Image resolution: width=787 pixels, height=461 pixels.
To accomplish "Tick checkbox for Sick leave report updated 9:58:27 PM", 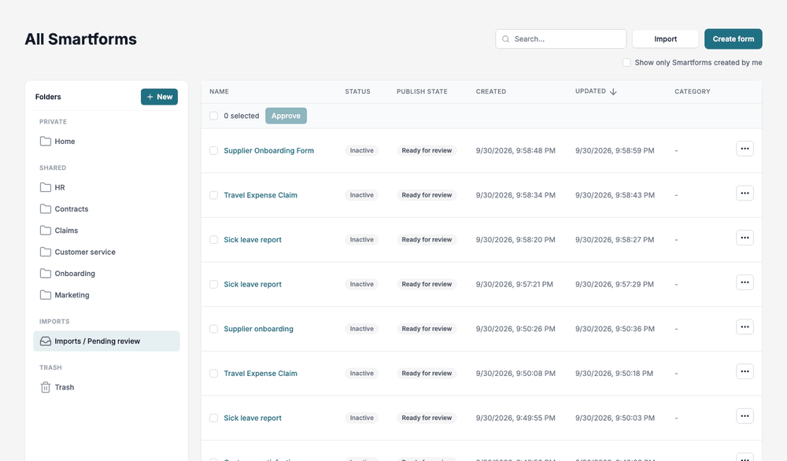I will pyautogui.click(x=214, y=240).
